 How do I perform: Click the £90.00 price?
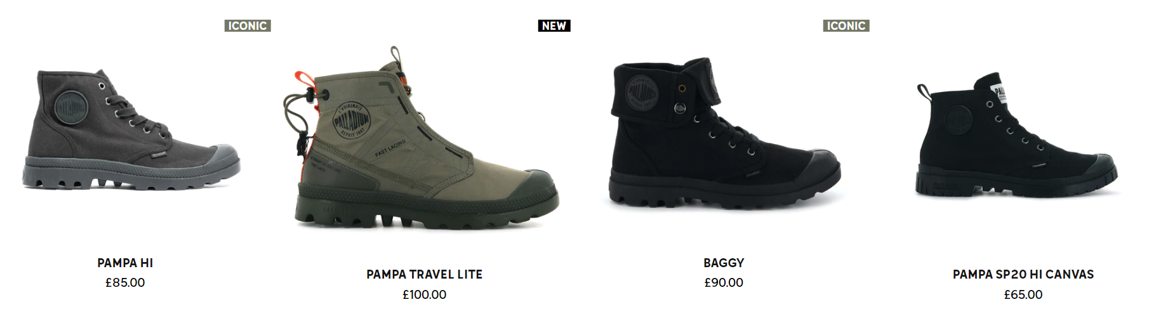pyautogui.click(x=724, y=282)
